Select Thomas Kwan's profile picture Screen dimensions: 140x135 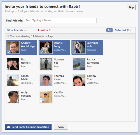[x=46, y=80]
